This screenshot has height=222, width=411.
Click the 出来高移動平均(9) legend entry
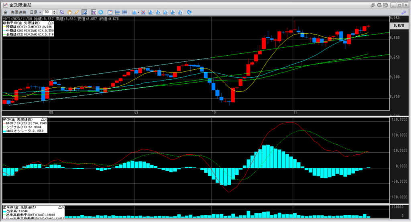29,215
